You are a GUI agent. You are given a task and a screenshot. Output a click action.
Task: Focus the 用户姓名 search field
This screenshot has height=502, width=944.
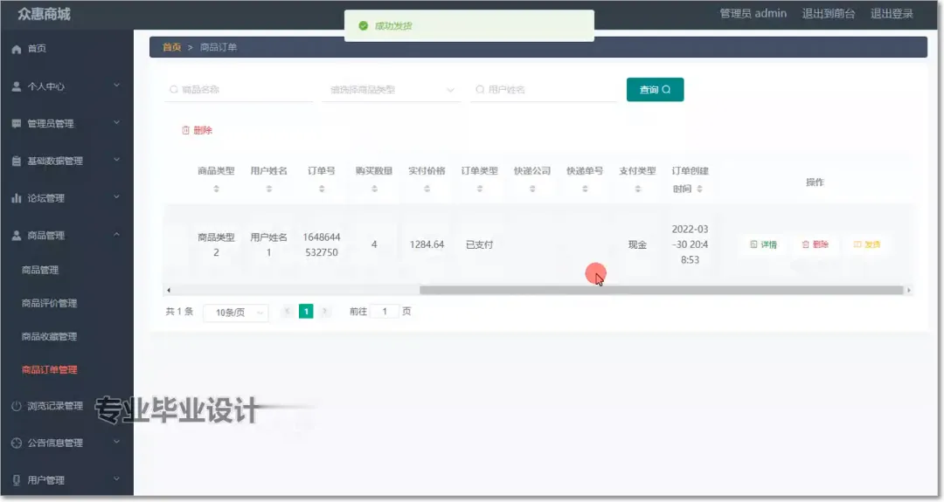[x=544, y=90]
